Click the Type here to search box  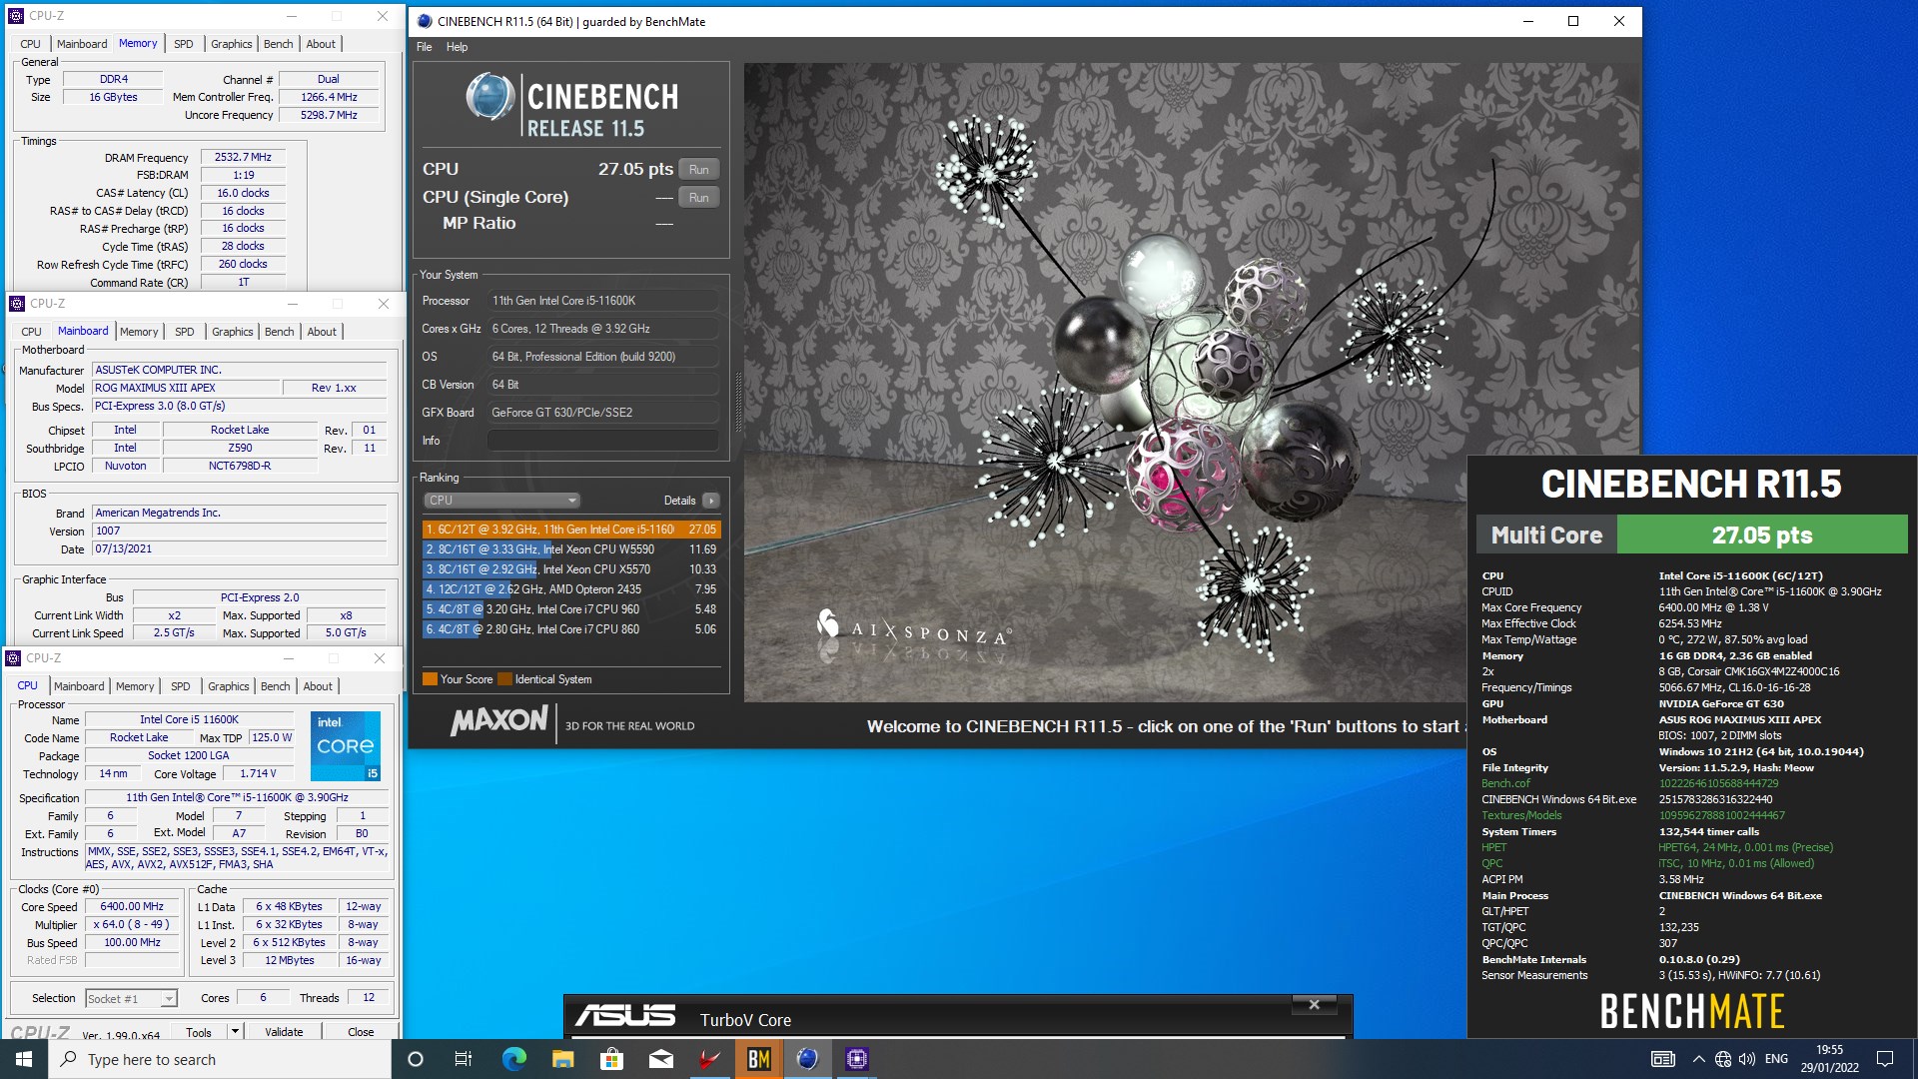220,1059
